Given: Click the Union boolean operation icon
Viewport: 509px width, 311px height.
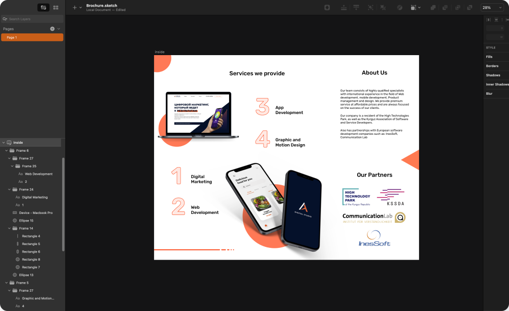Looking at the screenshot, I should pos(433,8).
